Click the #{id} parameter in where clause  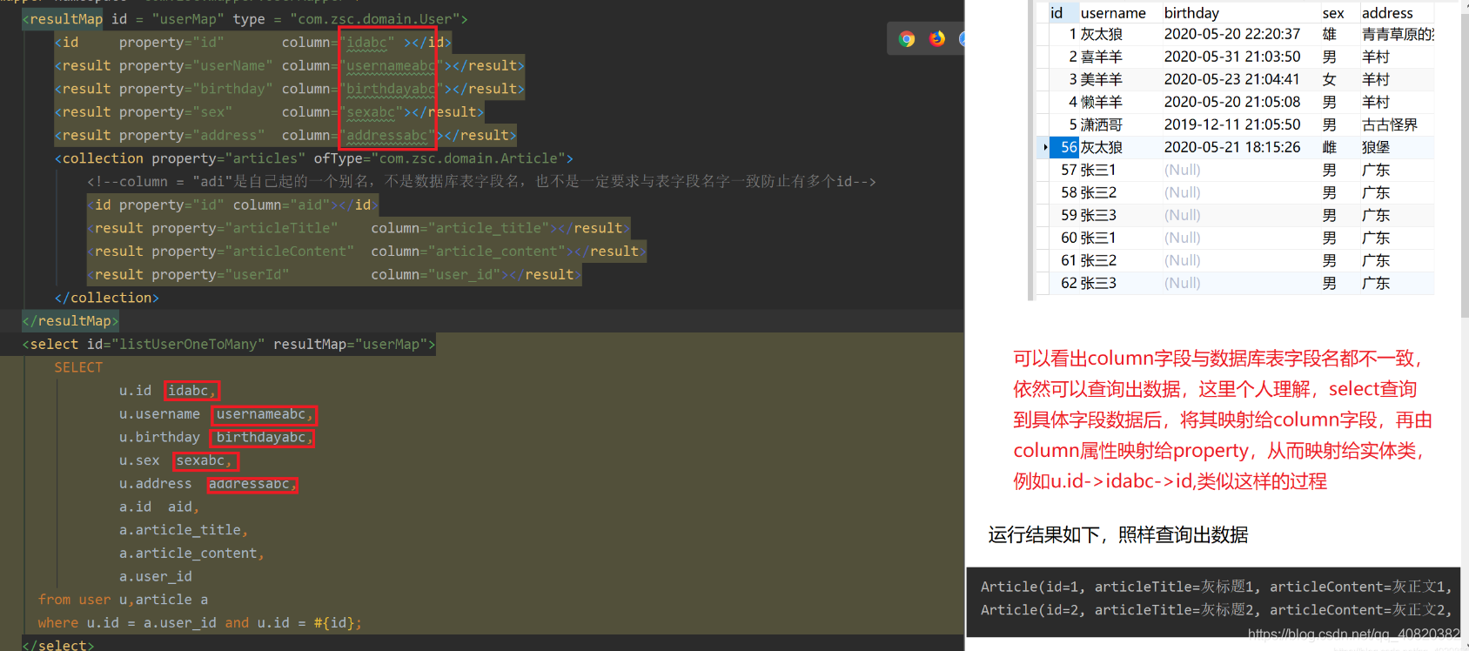click(x=333, y=622)
